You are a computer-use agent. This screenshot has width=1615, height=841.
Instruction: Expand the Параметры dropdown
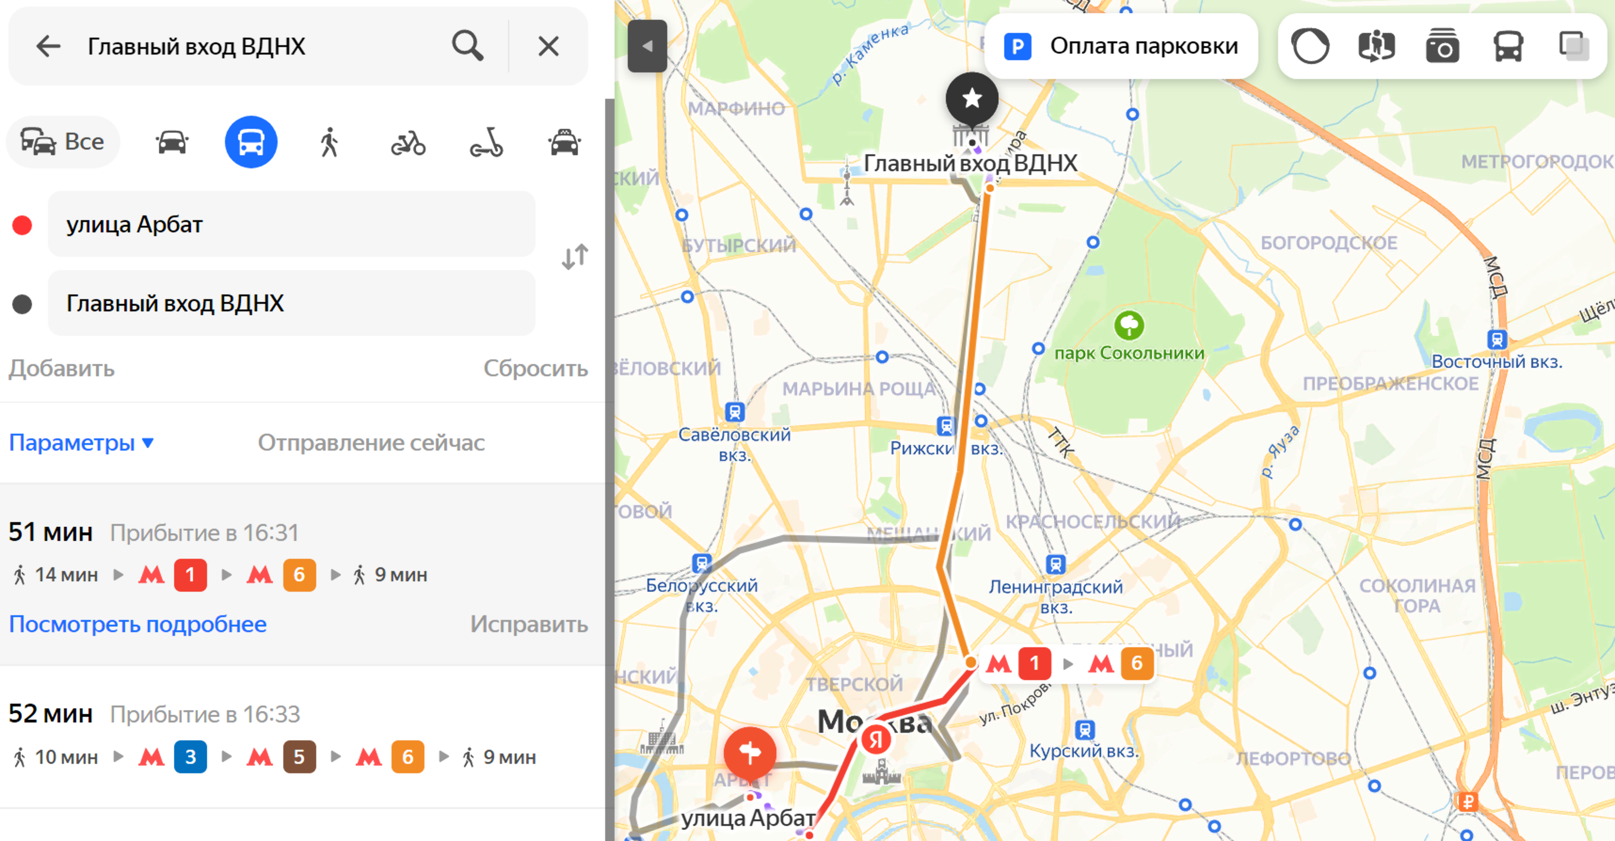[x=81, y=443]
